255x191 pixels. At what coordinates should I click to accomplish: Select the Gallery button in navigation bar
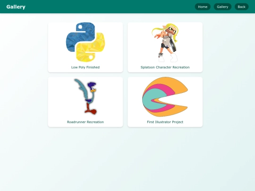(222, 7)
